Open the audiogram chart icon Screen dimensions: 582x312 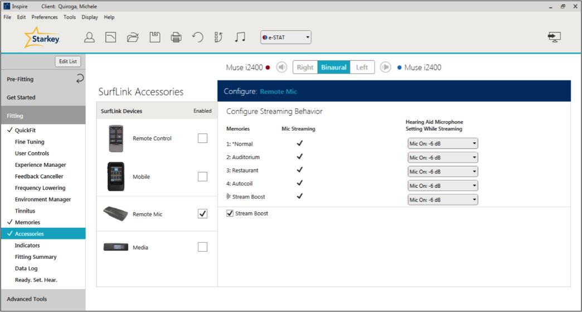click(x=111, y=37)
